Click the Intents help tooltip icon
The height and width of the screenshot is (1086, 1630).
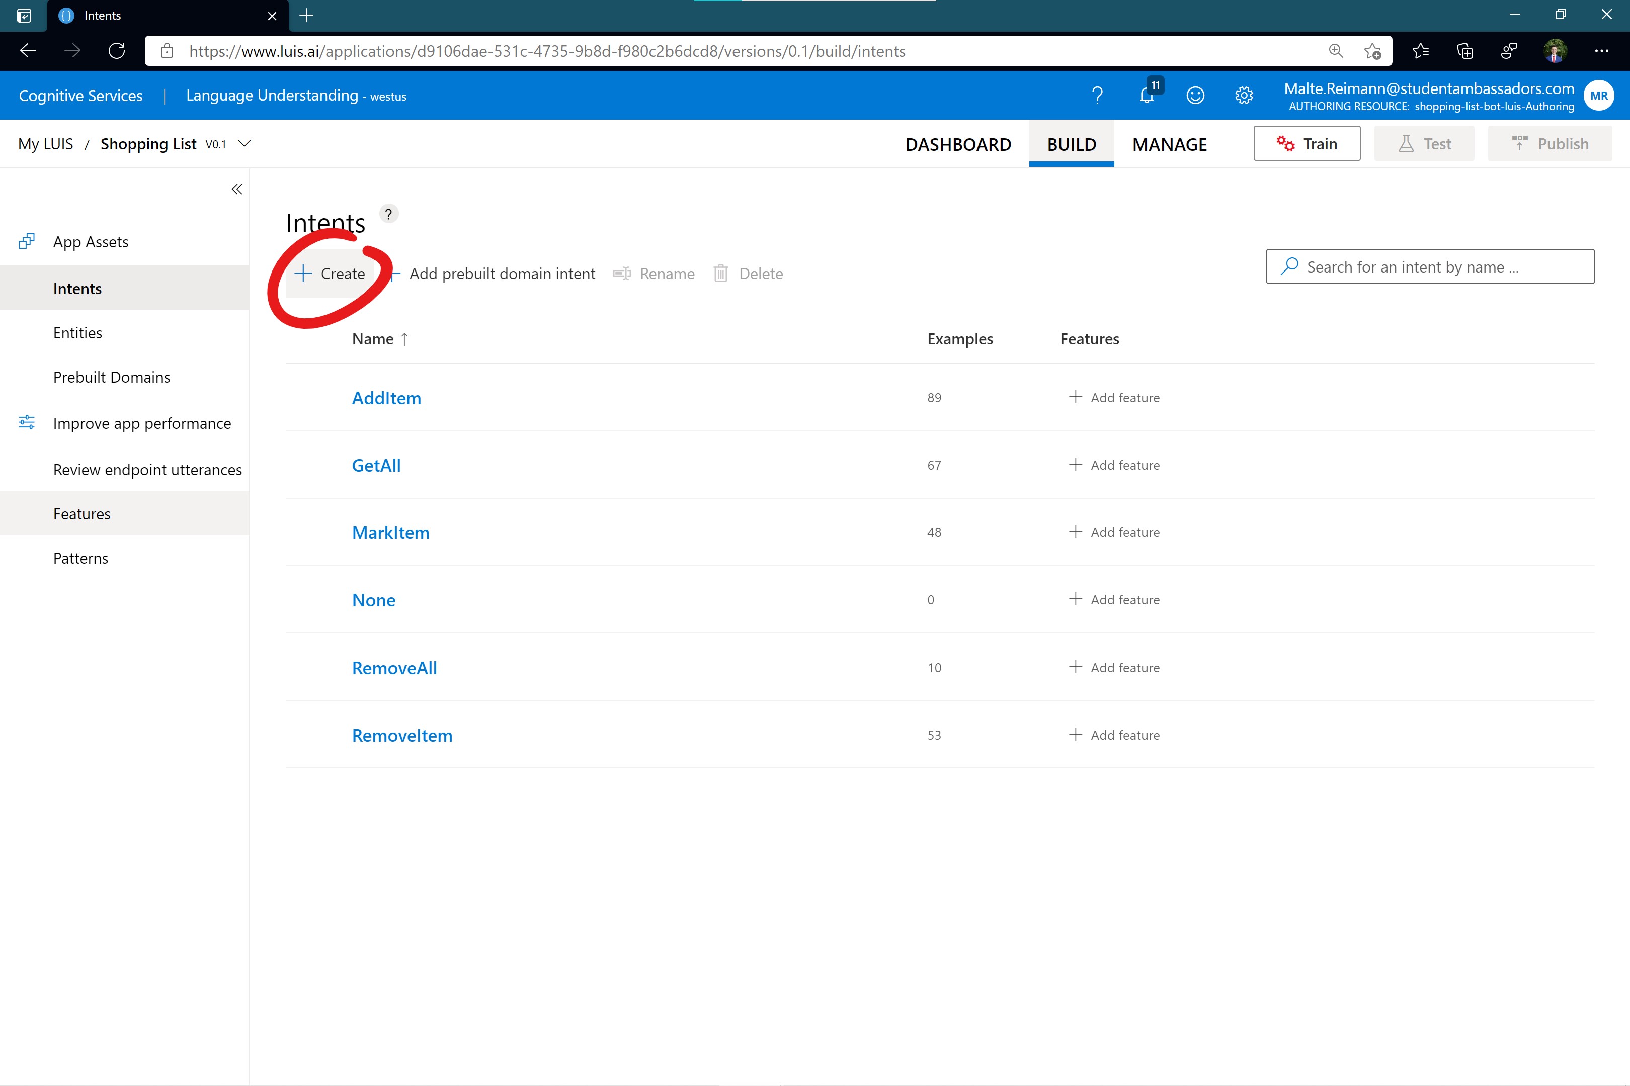[389, 214]
